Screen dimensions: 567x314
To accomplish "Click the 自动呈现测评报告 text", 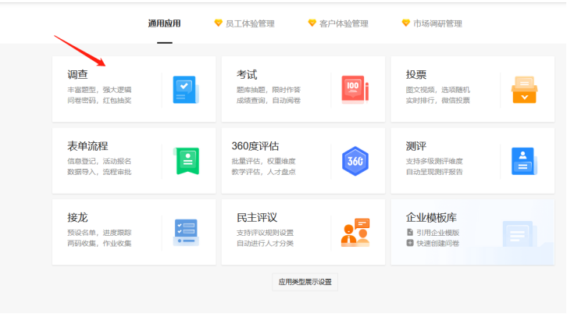I will point(434,172).
